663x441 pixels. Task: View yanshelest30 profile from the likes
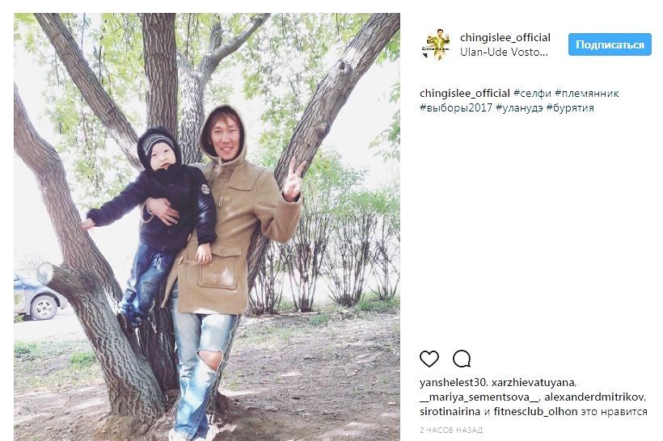(x=453, y=383)
